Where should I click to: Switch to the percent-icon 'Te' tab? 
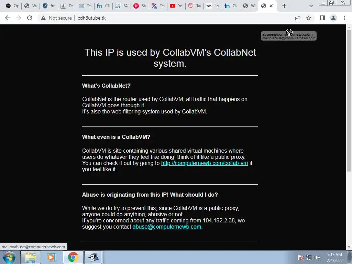tap(158, 6)
